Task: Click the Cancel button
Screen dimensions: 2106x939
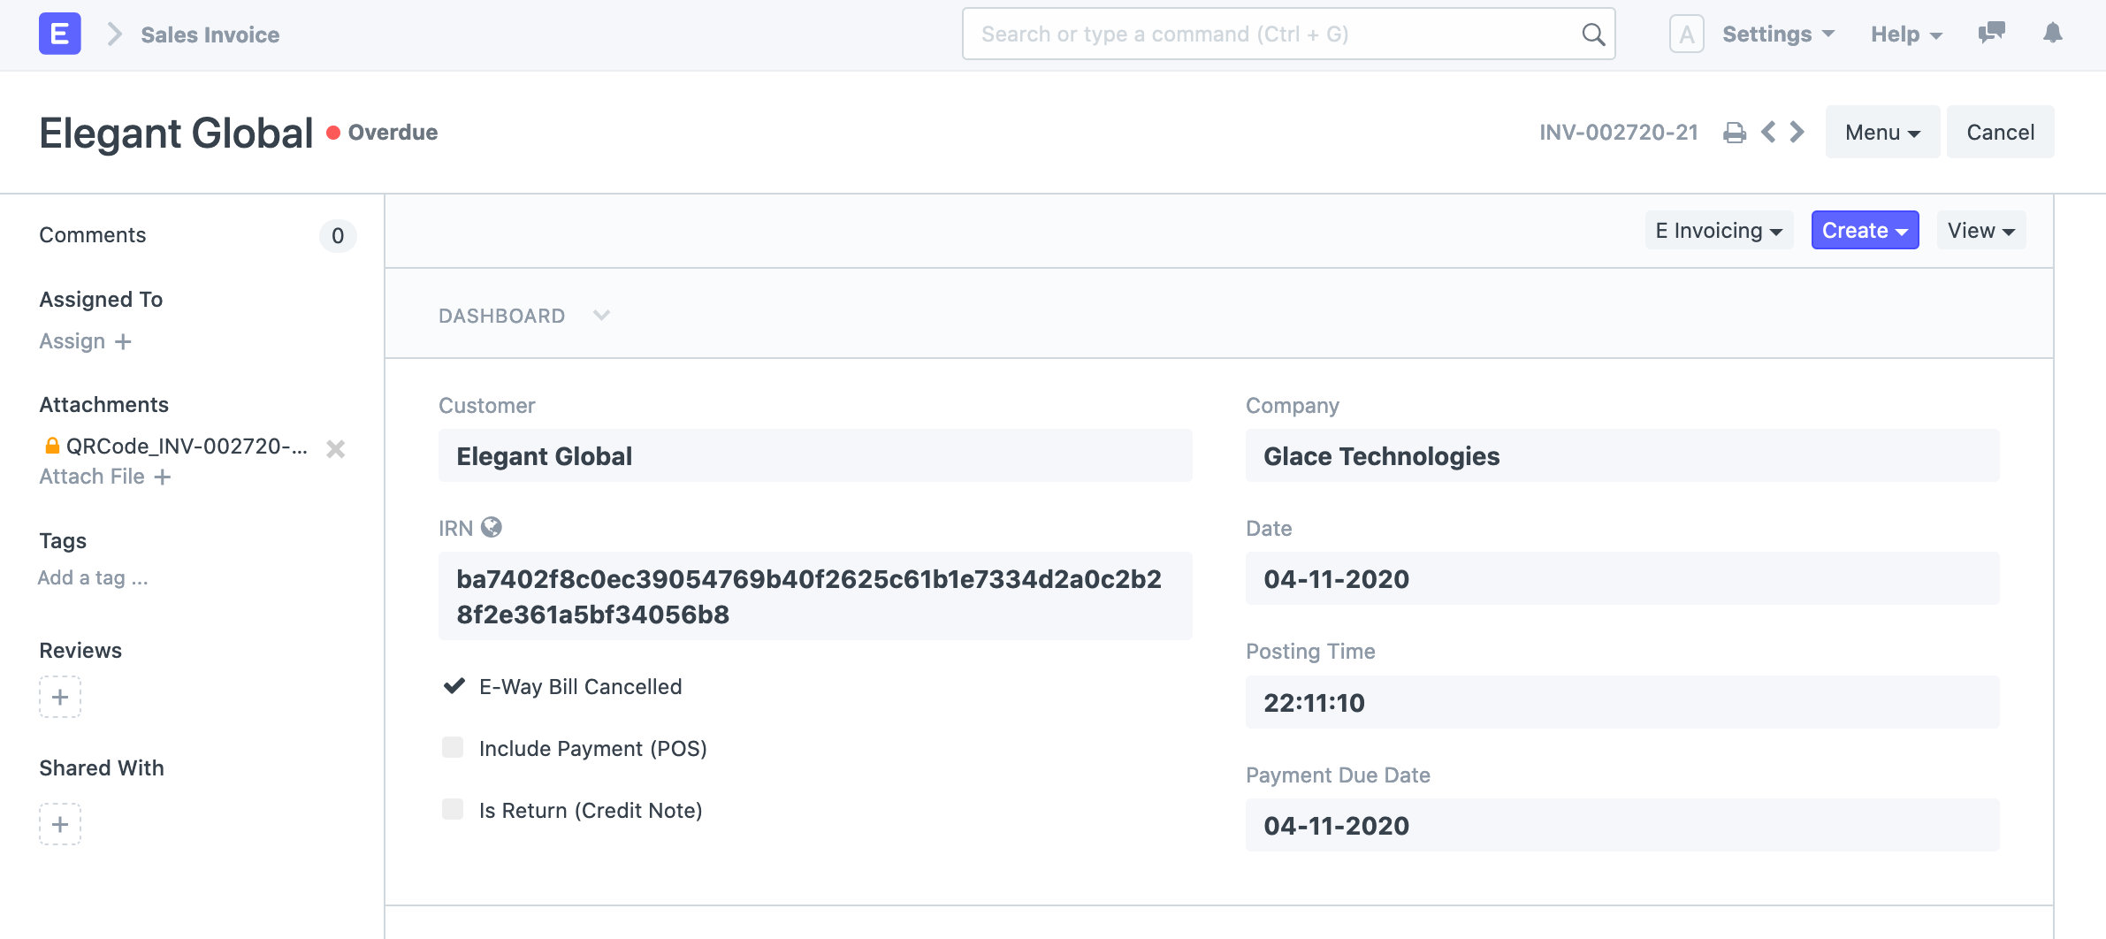Action: 2000,133
